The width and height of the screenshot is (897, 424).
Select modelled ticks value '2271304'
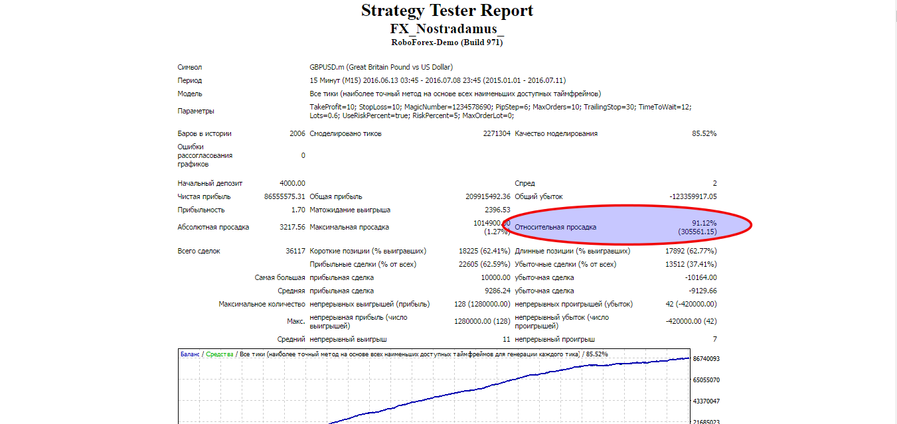[x=497, y=133]
